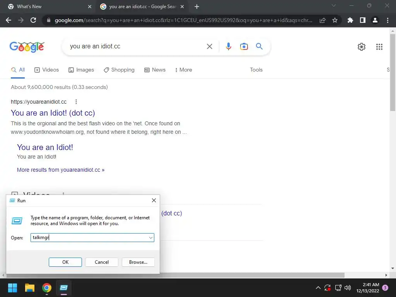Image resolution: width=396 pixels, height=297 pixels.
Task: Search by image with the camera icon
Action: (x=244, y=46)
